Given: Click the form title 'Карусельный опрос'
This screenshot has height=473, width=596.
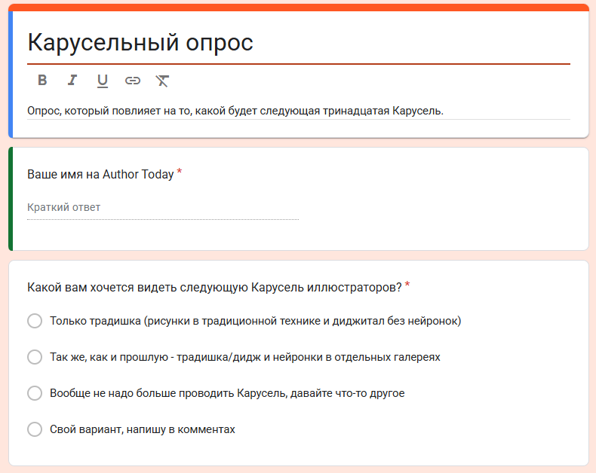Looking at the screenshot, I should (140, 43).
